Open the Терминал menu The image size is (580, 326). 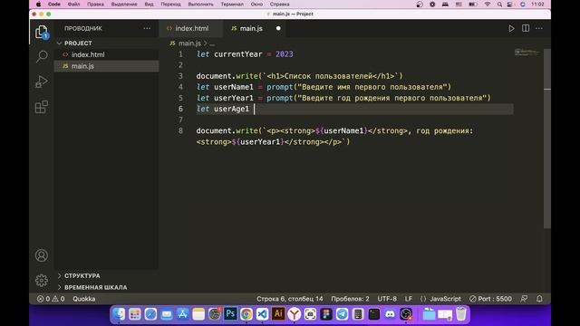tap(232, 5)
